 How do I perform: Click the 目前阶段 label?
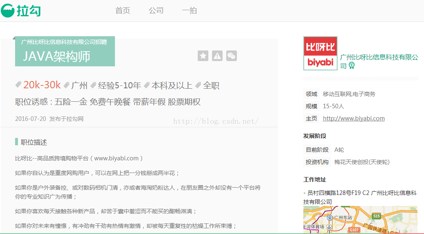click(317, 149)
